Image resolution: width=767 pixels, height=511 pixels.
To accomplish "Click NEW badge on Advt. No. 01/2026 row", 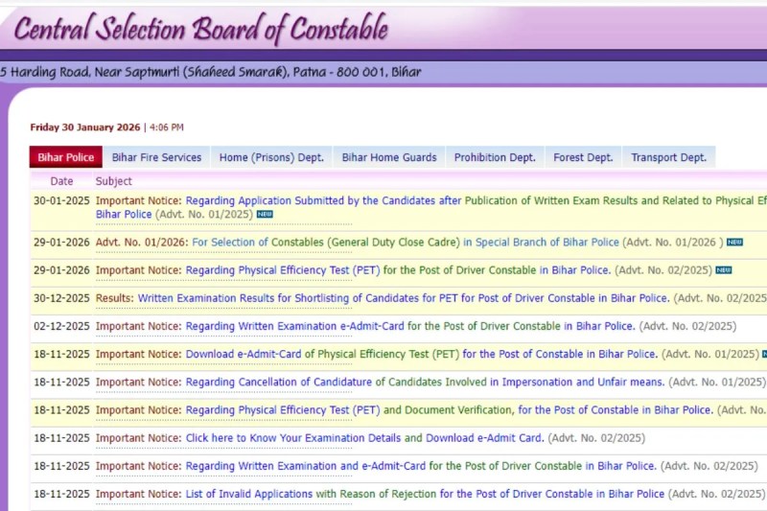I will [734, 242].
